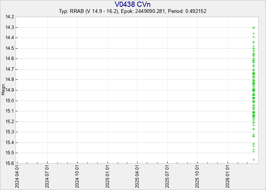Click the dense green marker at magnitude 14.9

253,90
